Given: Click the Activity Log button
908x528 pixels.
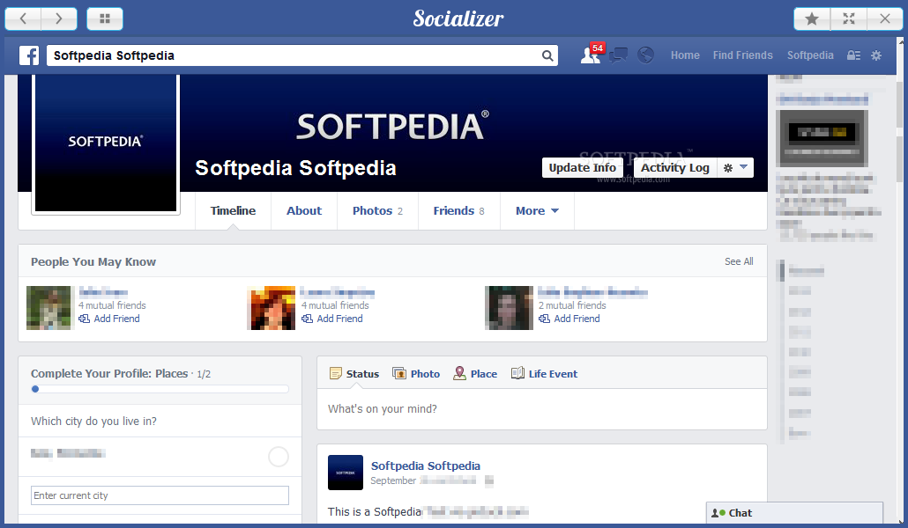Looking at the screenshot, I should click(x=675, y=168).
